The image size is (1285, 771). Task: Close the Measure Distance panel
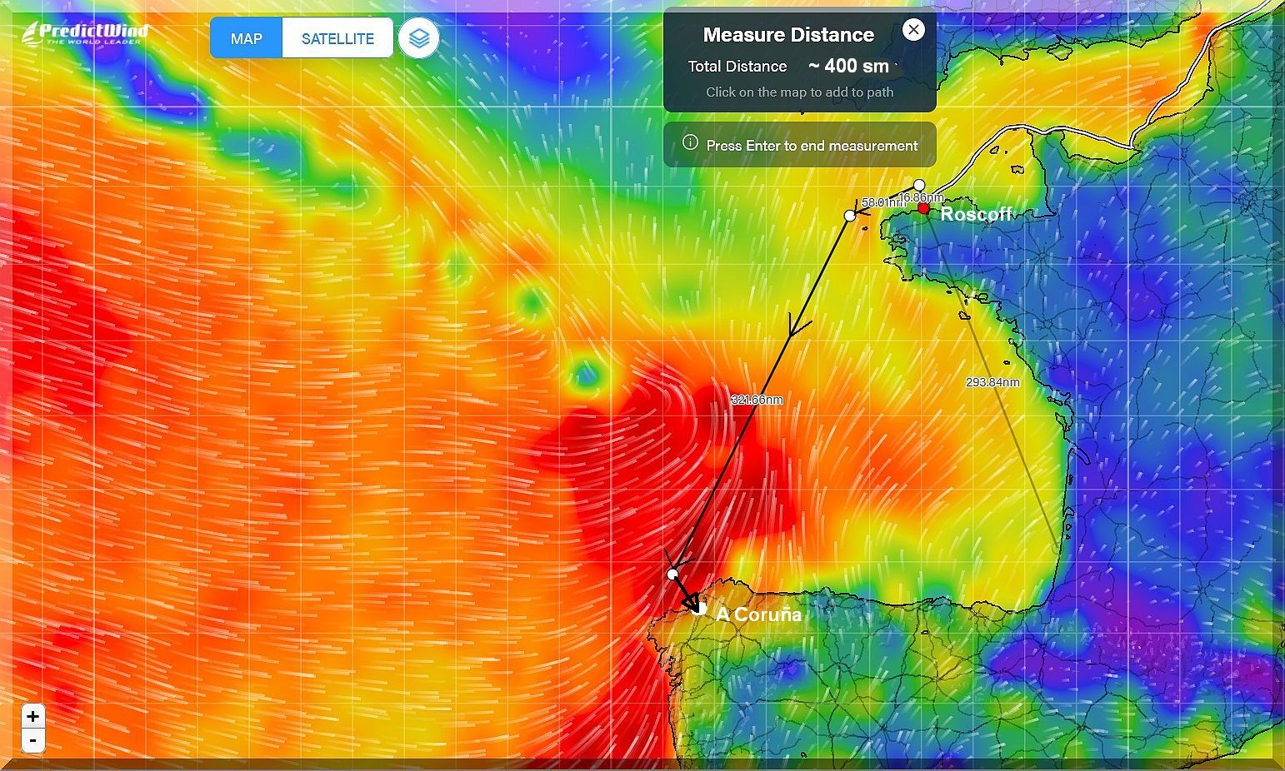913,30
